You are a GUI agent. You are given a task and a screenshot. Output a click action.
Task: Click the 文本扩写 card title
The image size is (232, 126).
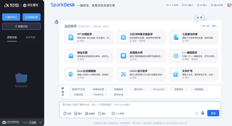[x=187, y=71]
